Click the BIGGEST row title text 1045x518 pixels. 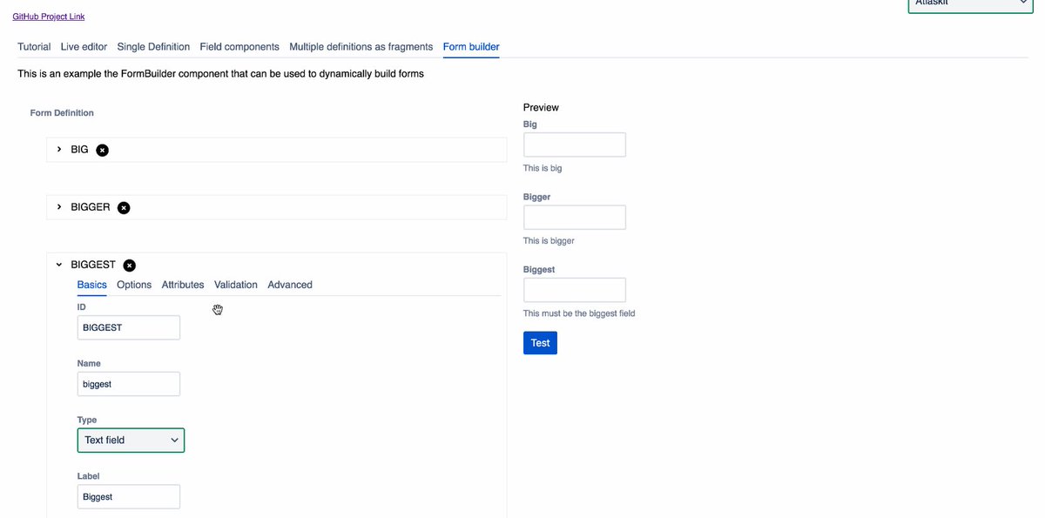click(93, 265)
